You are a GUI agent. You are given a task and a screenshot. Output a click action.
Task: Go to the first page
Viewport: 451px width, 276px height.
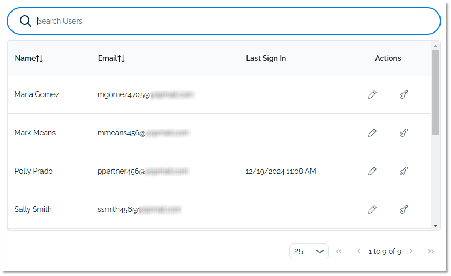[x=339, y=251]
